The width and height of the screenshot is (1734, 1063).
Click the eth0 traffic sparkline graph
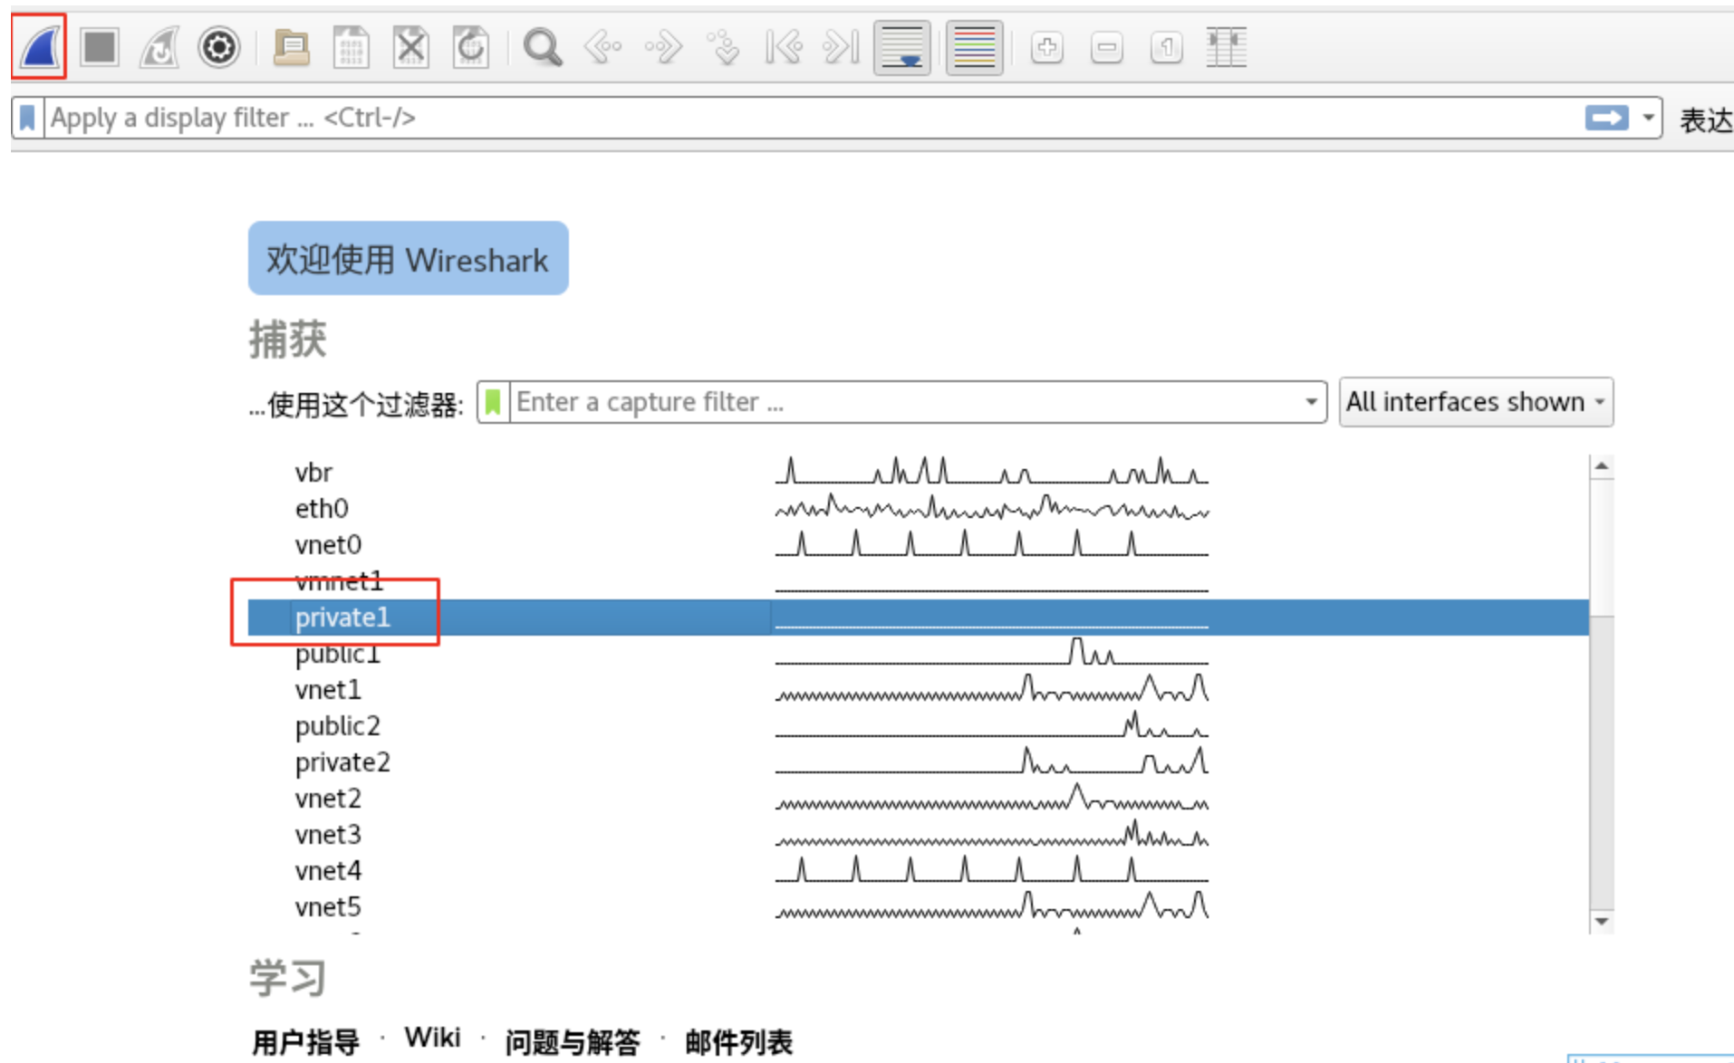click(x=992, y=508)
